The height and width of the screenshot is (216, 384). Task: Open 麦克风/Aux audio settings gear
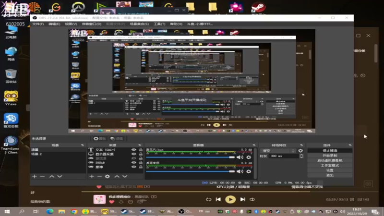(x=249, y=157)
